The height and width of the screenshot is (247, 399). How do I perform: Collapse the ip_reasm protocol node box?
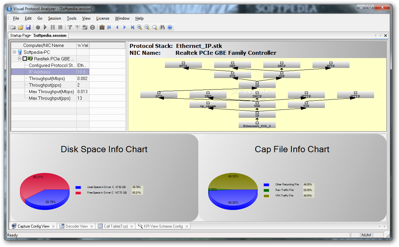(x=208, y=103)
